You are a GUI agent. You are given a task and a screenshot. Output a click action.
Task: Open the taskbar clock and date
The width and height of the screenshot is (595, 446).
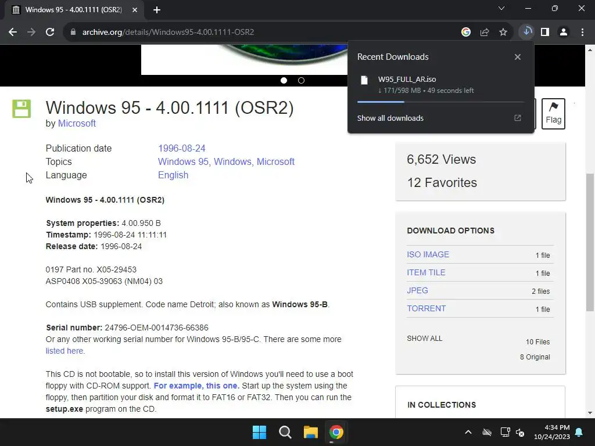pyautogui.click(x=552, y=432)
